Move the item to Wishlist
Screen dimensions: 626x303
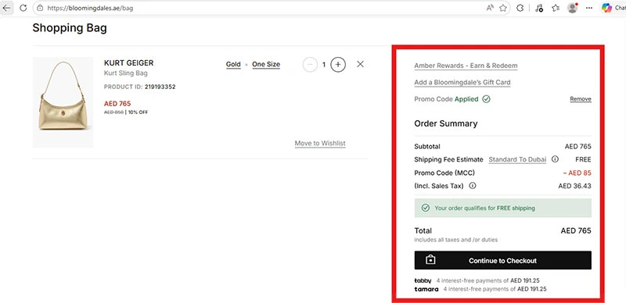click(320, 143)
